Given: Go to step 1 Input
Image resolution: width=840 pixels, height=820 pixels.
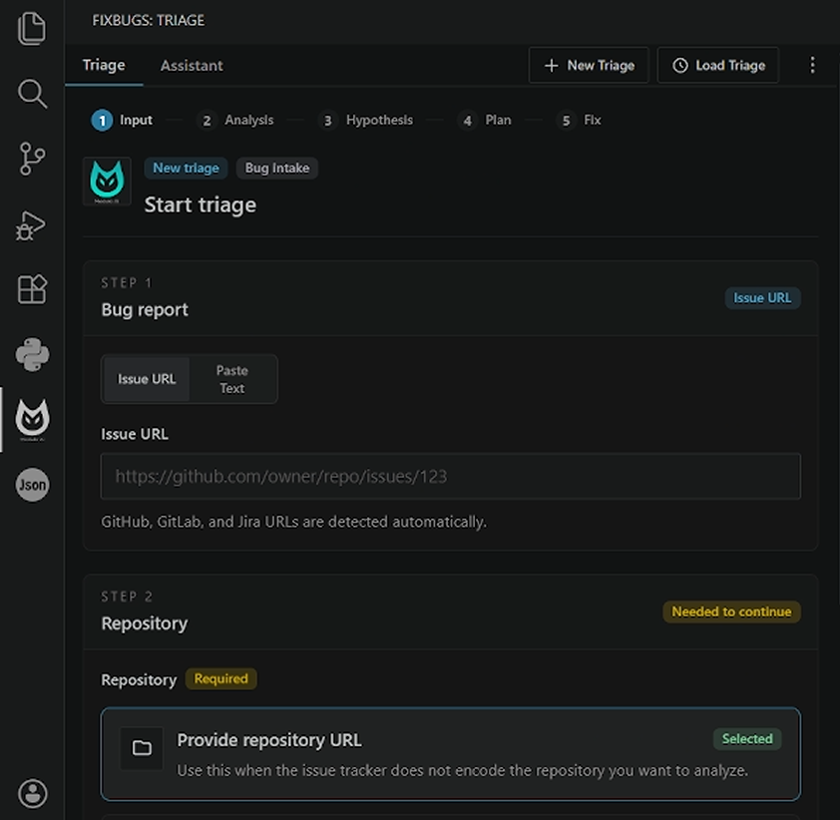Looking at the screenshot, I should [x=122, y=120].
